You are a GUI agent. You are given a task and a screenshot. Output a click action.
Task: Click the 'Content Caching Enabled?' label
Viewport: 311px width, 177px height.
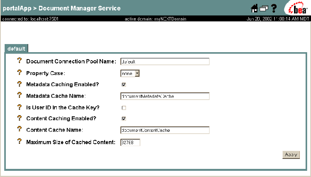click(61, 118)
